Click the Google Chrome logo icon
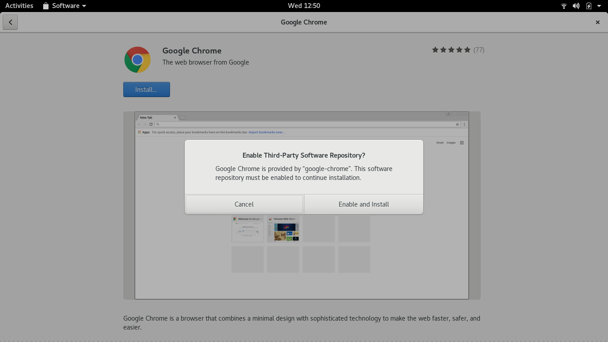The width and height of the screenshot is (608, 342). pyautogui.click(x=138, y=60)
